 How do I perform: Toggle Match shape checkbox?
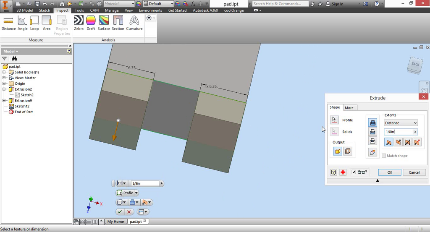coord(384,156)
